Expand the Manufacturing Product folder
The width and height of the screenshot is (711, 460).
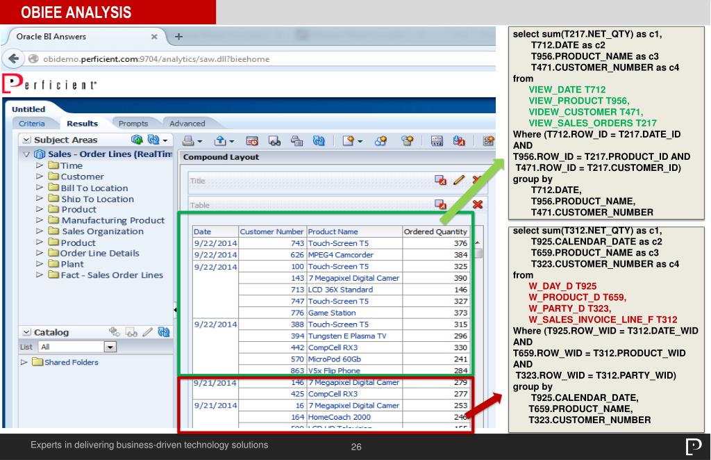coord(40,220)
